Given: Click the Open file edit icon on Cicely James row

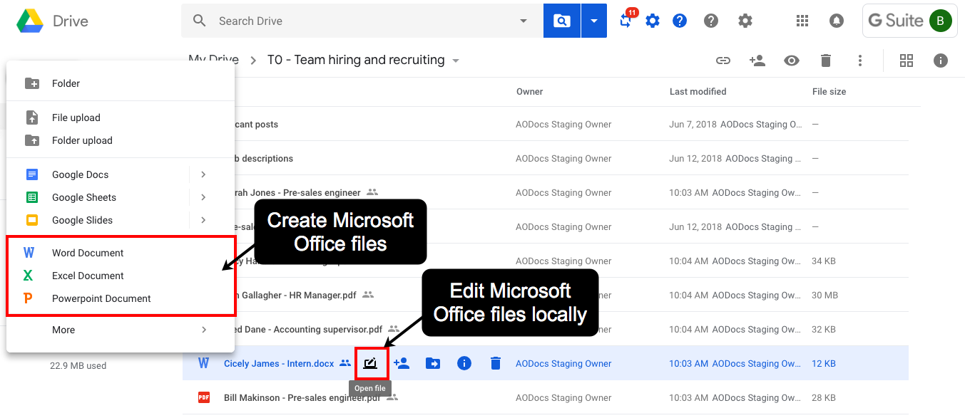Looking at the screenshot, I should pos(370,363).
